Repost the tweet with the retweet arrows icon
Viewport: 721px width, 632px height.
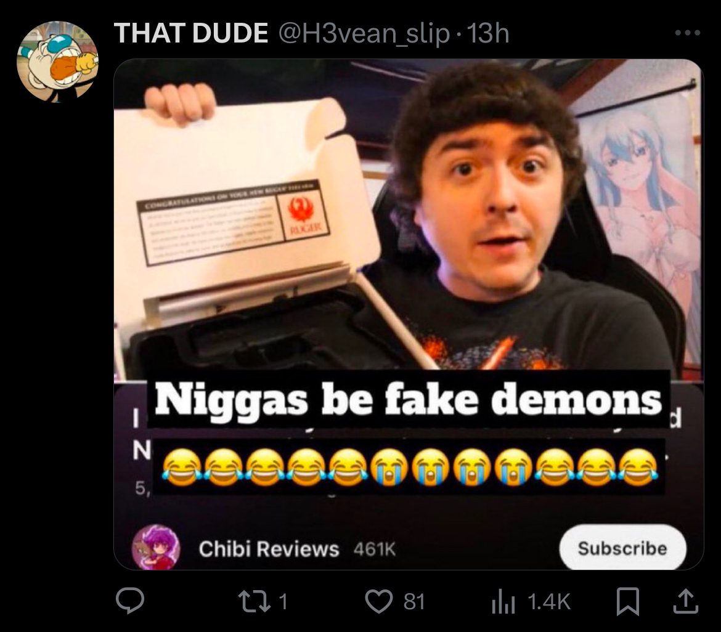coord(255,601)
